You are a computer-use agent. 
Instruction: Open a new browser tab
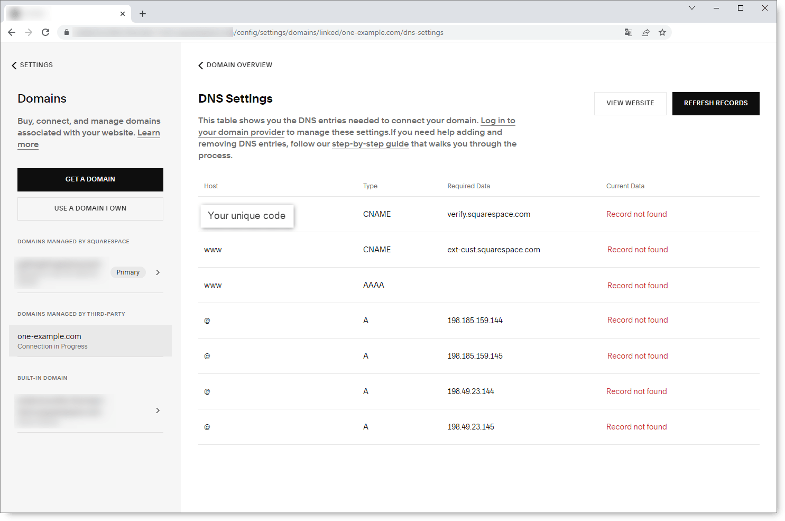point(142,13)
